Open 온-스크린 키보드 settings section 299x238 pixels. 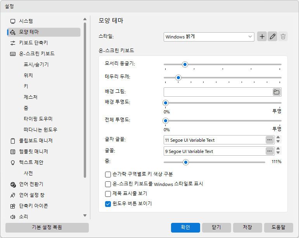pyautogui.click(x=44, y=54)
